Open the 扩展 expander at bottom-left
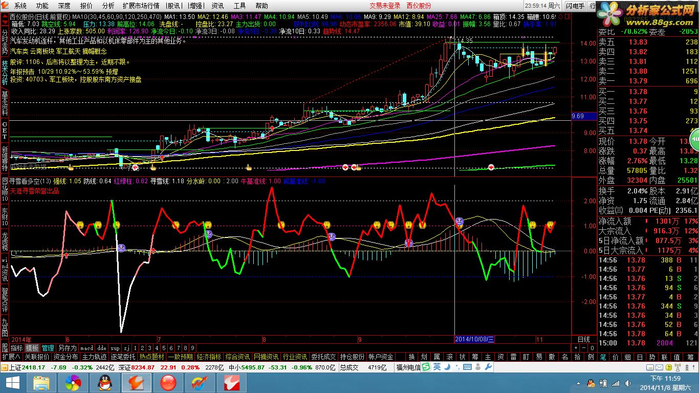The image size is (699, 393). tap(11, 357)
